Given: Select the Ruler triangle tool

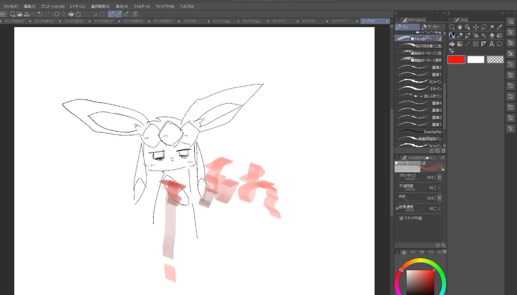Looking at the screenshot, I should 484,44.
